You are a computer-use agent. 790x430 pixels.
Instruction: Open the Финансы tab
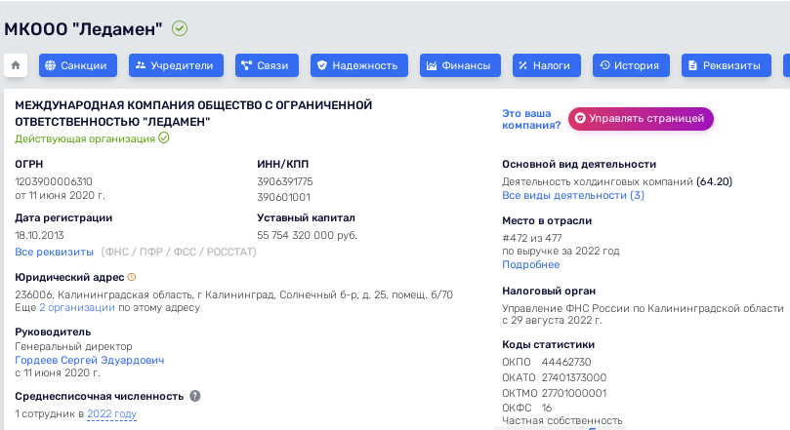pyautogui.click(x=461, y=65)
